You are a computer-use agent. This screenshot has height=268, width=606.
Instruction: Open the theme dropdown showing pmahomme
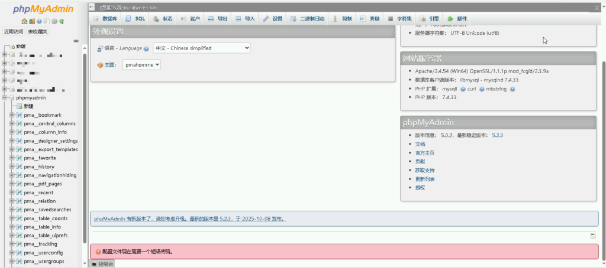(x=141, y=65)
